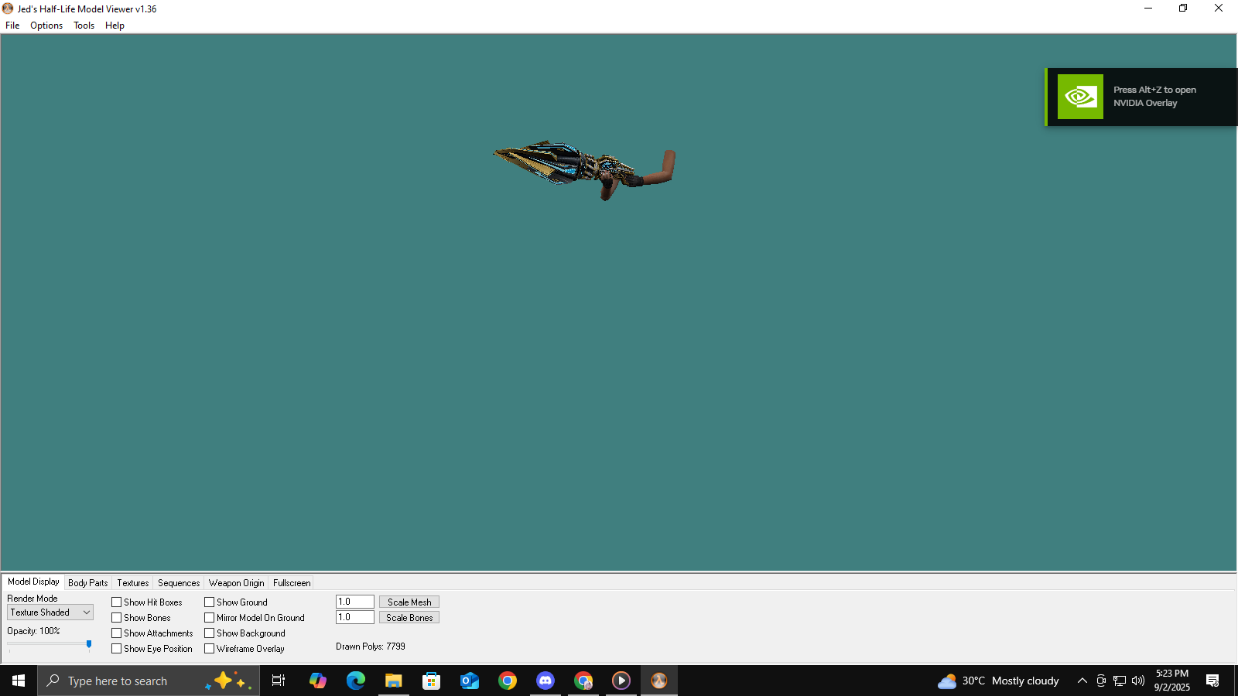Enable the Show Hit Boxes checkbox
The width and height of the screenshot is (1238, 696).
click(117, 602)
